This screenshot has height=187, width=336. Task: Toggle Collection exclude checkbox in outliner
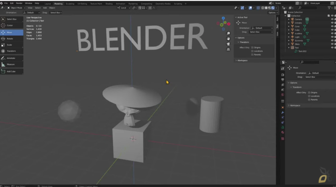(328, 16)
